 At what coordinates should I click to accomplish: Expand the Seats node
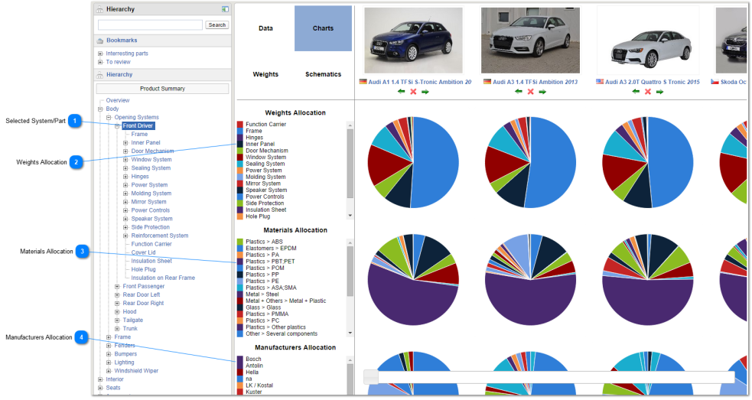pos(100,388)
